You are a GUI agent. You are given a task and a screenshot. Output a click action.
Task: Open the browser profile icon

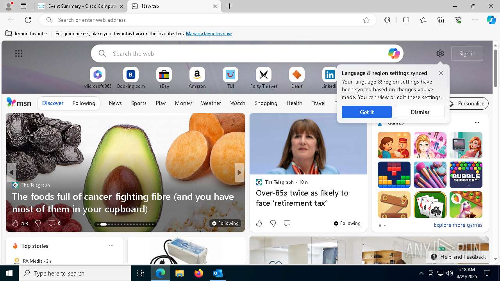click(9, 6)
